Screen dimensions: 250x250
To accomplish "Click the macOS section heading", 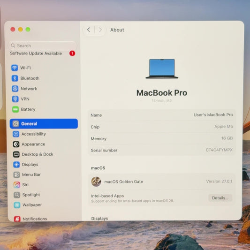I will [x=98, y=168].
